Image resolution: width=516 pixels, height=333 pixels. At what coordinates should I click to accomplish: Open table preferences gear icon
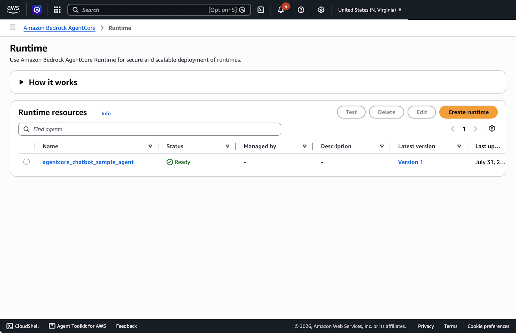click(x=492, y=128)
